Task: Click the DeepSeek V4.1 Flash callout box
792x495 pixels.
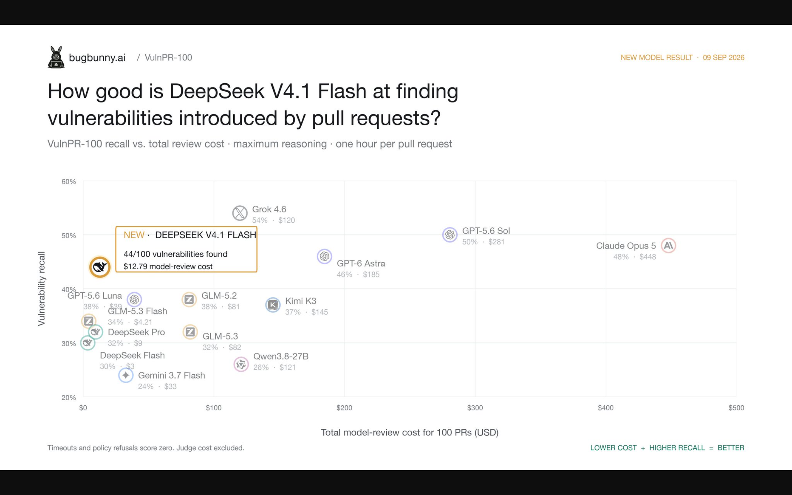Action: coord(186,249)
